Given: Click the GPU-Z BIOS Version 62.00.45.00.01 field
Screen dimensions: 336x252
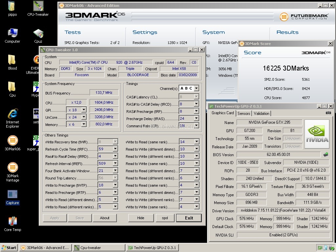Looking at the screenshot, I should (278, 155).
